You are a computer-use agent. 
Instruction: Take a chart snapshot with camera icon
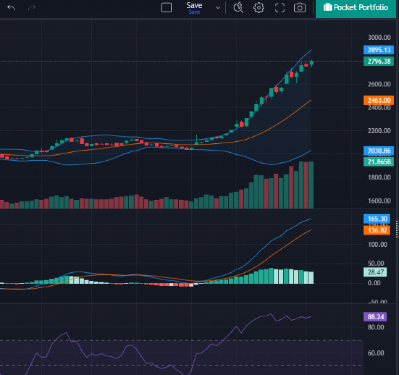[x=300, y=7]
